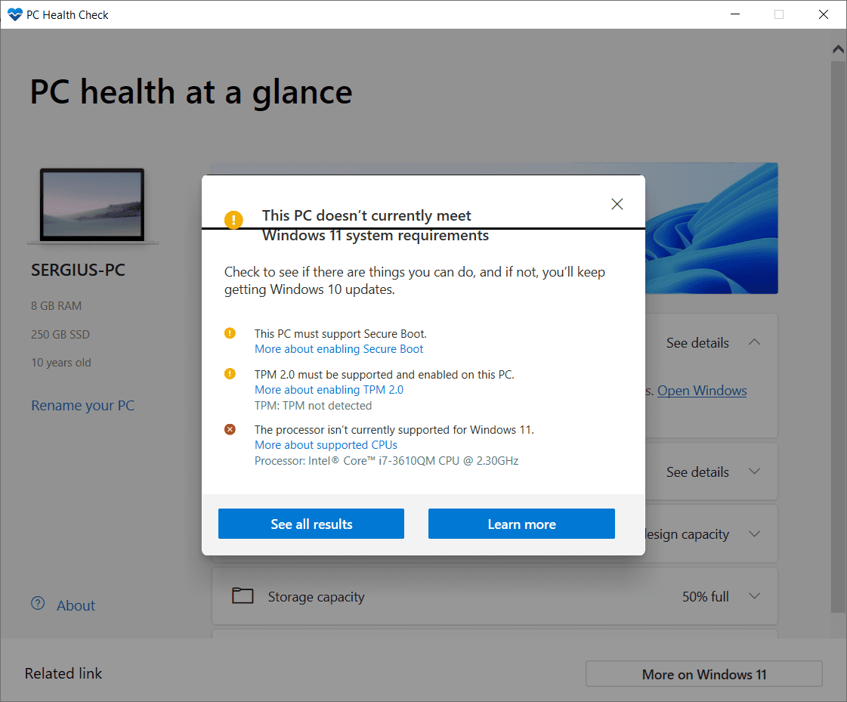This screenshot has height=702, width=847.
Task: Click the 250 GB SSD text
Action: click(60, 335)
